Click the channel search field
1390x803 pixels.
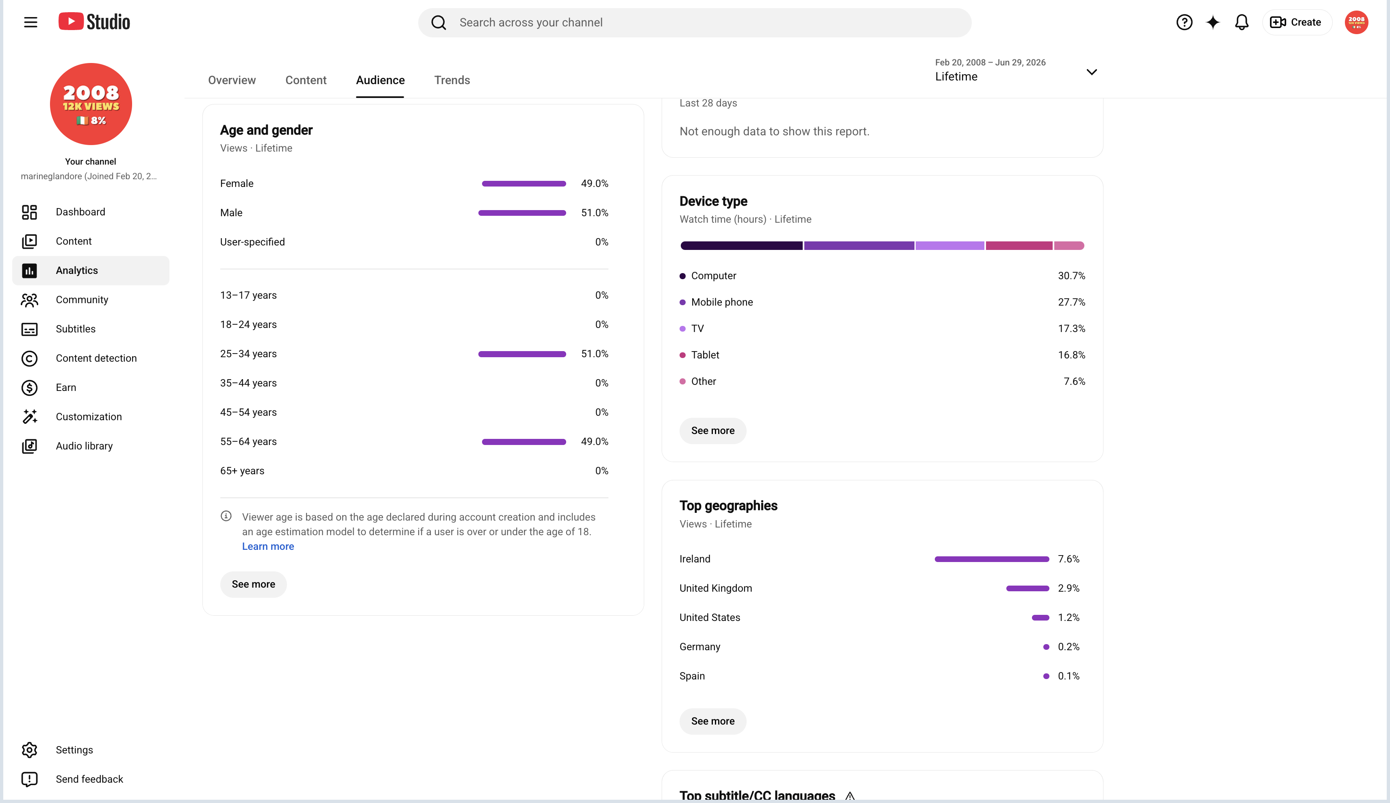pyautogui.click(x=695, y=23)
